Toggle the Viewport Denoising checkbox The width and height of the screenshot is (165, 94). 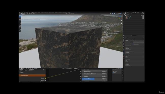pos(133,44)
